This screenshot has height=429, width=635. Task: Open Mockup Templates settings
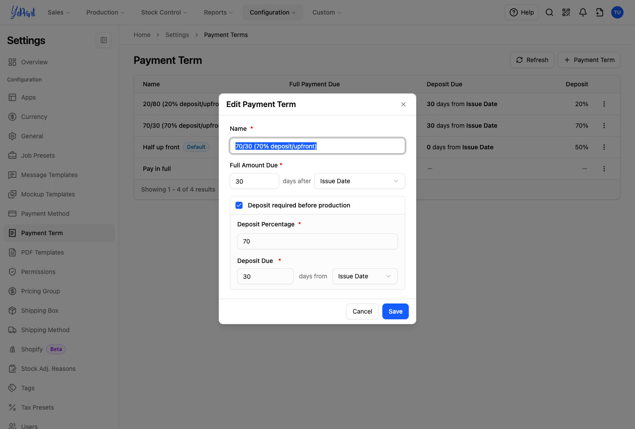point(59,194)
